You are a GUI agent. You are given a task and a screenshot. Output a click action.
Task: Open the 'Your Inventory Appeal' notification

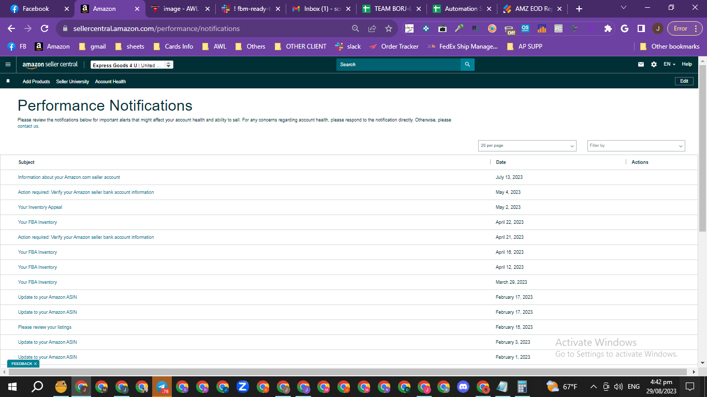(40, 207)
